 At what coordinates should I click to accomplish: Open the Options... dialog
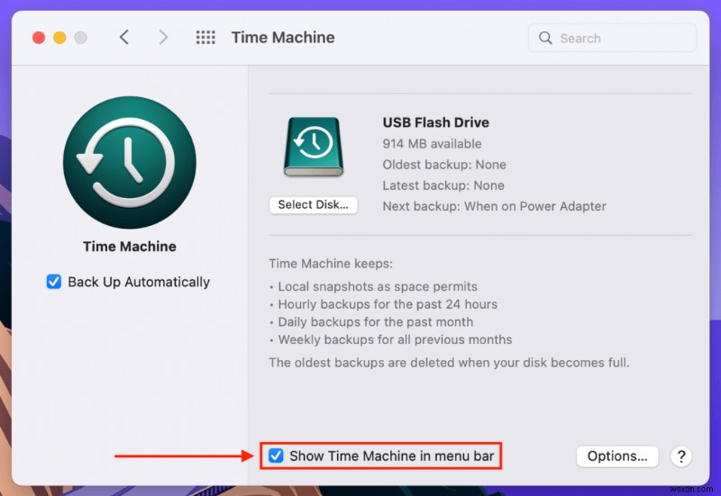click(617, 456)
